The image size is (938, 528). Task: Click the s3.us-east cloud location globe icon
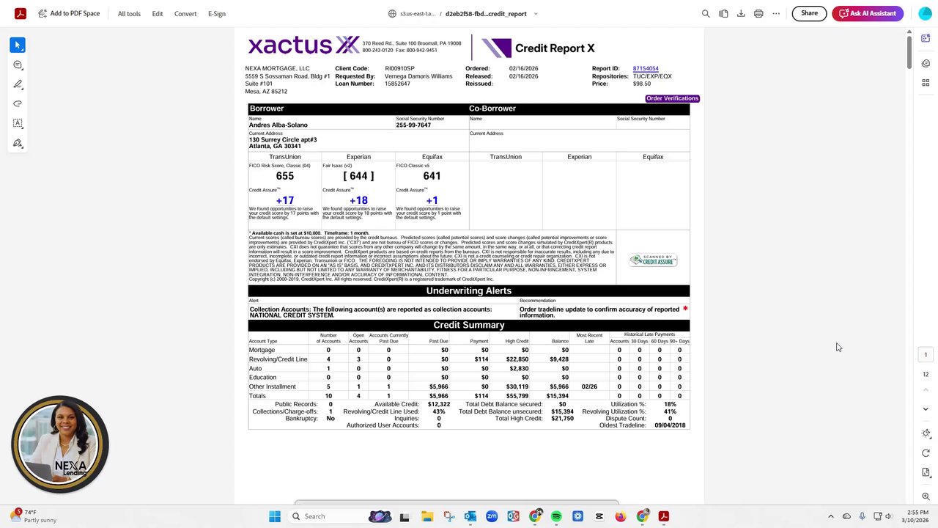[x=393, y=14]
